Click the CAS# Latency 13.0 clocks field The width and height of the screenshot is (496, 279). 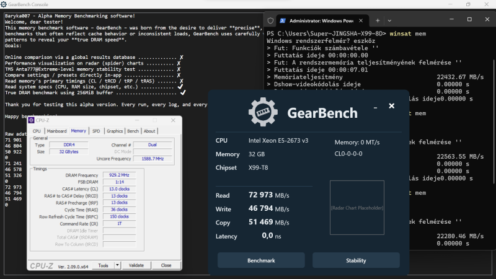pos(119,189)
